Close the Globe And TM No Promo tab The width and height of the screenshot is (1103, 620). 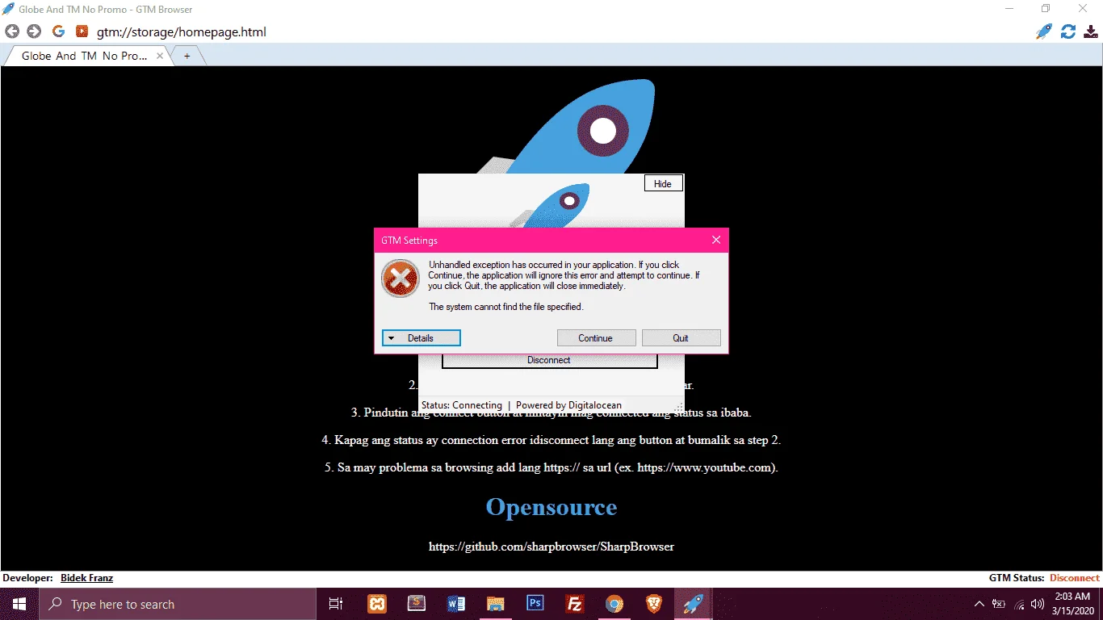tap(160, 56)
